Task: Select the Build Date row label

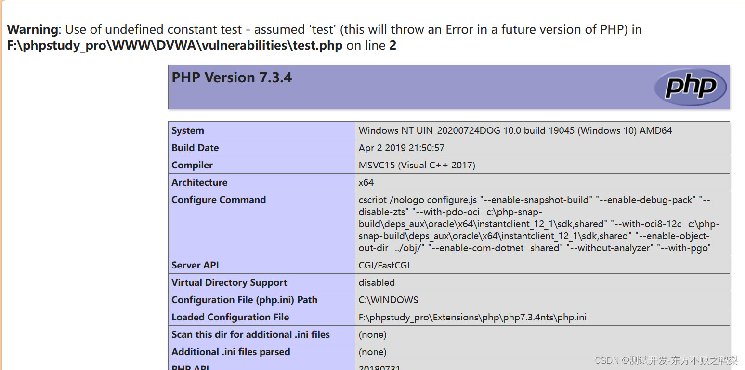Action: [195, 148]
